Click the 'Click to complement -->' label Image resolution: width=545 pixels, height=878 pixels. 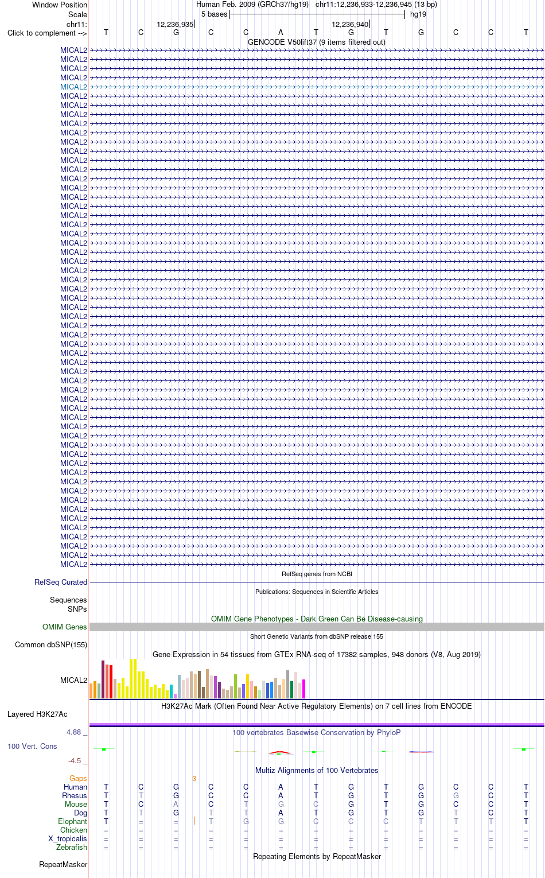point(47,33)
